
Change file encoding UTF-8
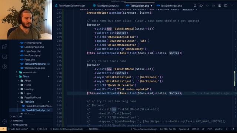point(195,129)
